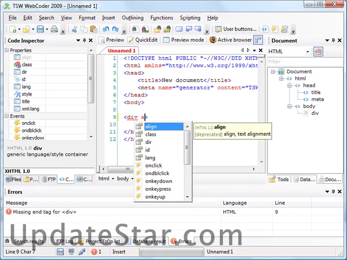Click the Undo arrow icon
Image resolution: width=347 pixels, height=260 pixels.
(106, 29)
